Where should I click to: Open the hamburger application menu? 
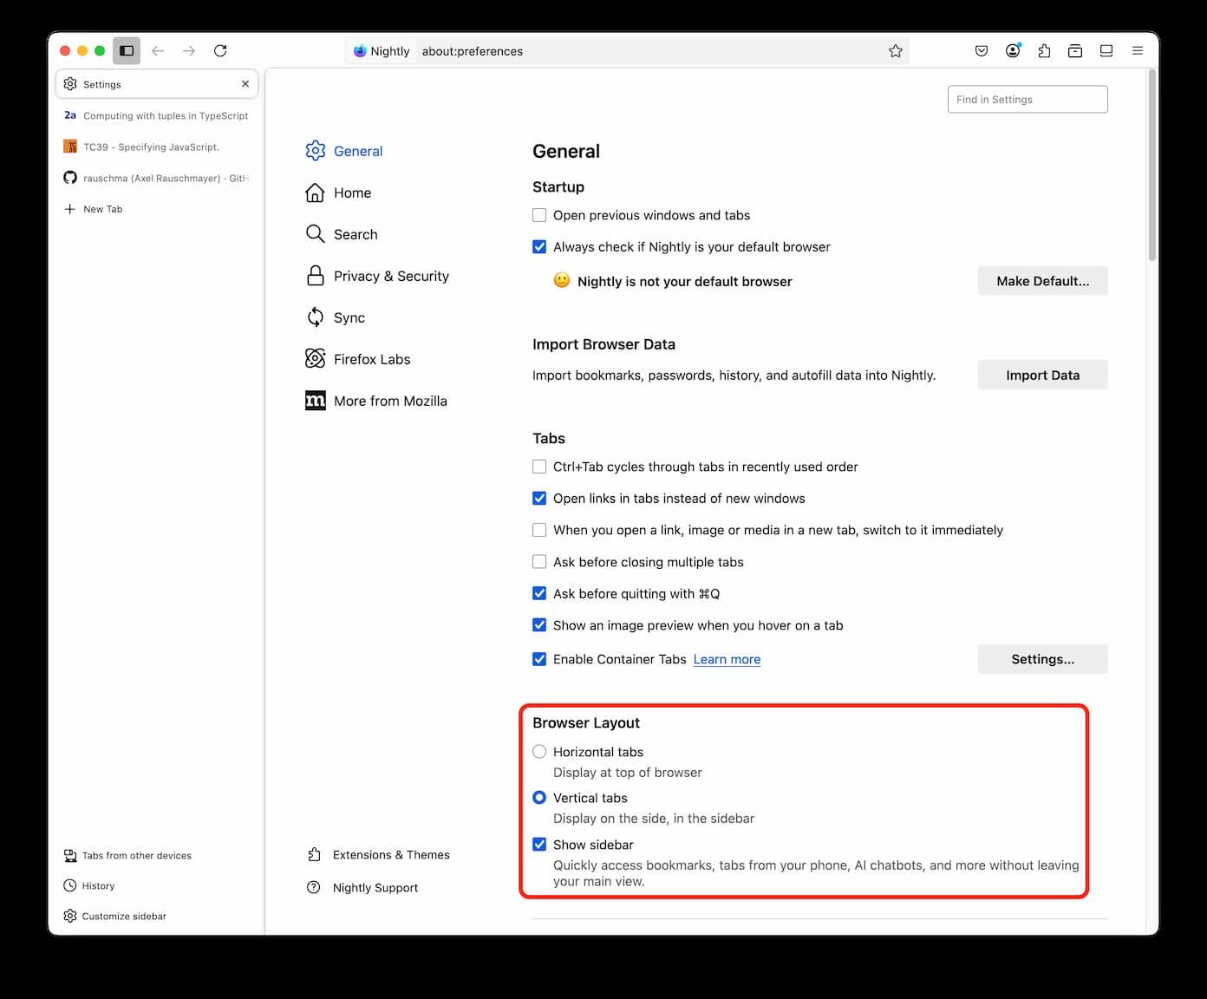1138,51
